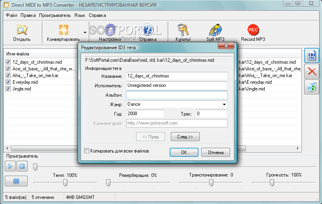Click the play button in the player

pyautogui.click(x=10, y=166)
